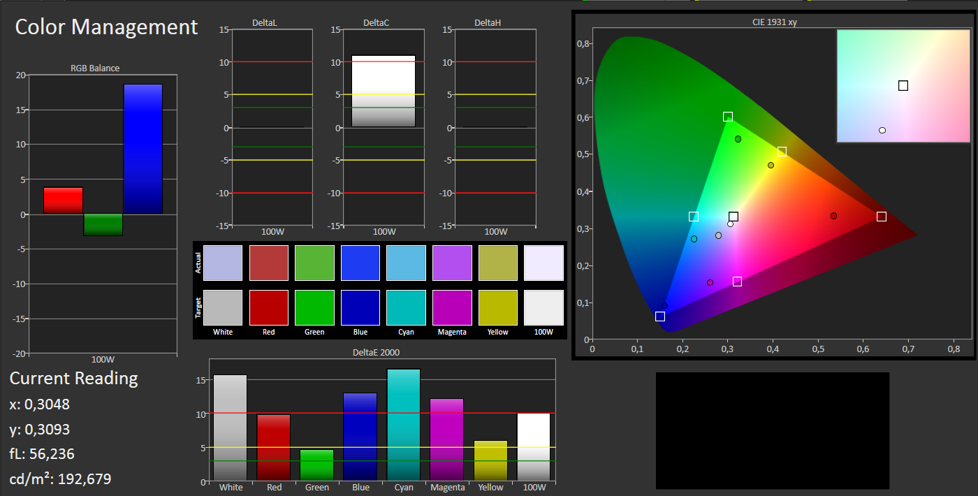Select the Target 100W swatch
Image resolution: width=978 pixels, height=496 pixels.
pos(543,307)
